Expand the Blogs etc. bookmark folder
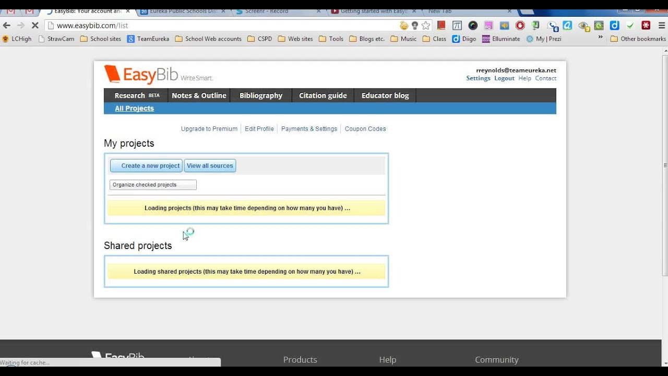The height and width of the screenshot is (376, 668). (x=367, y=39)
